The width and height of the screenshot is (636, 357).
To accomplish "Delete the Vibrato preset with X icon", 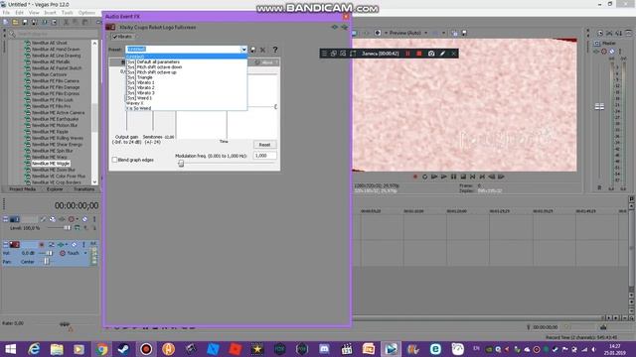I will 262,50.
